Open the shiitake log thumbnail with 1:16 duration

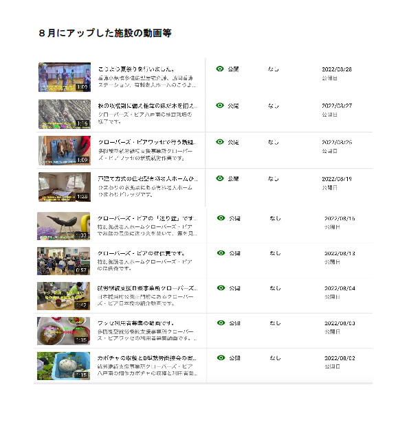point(65,114)
